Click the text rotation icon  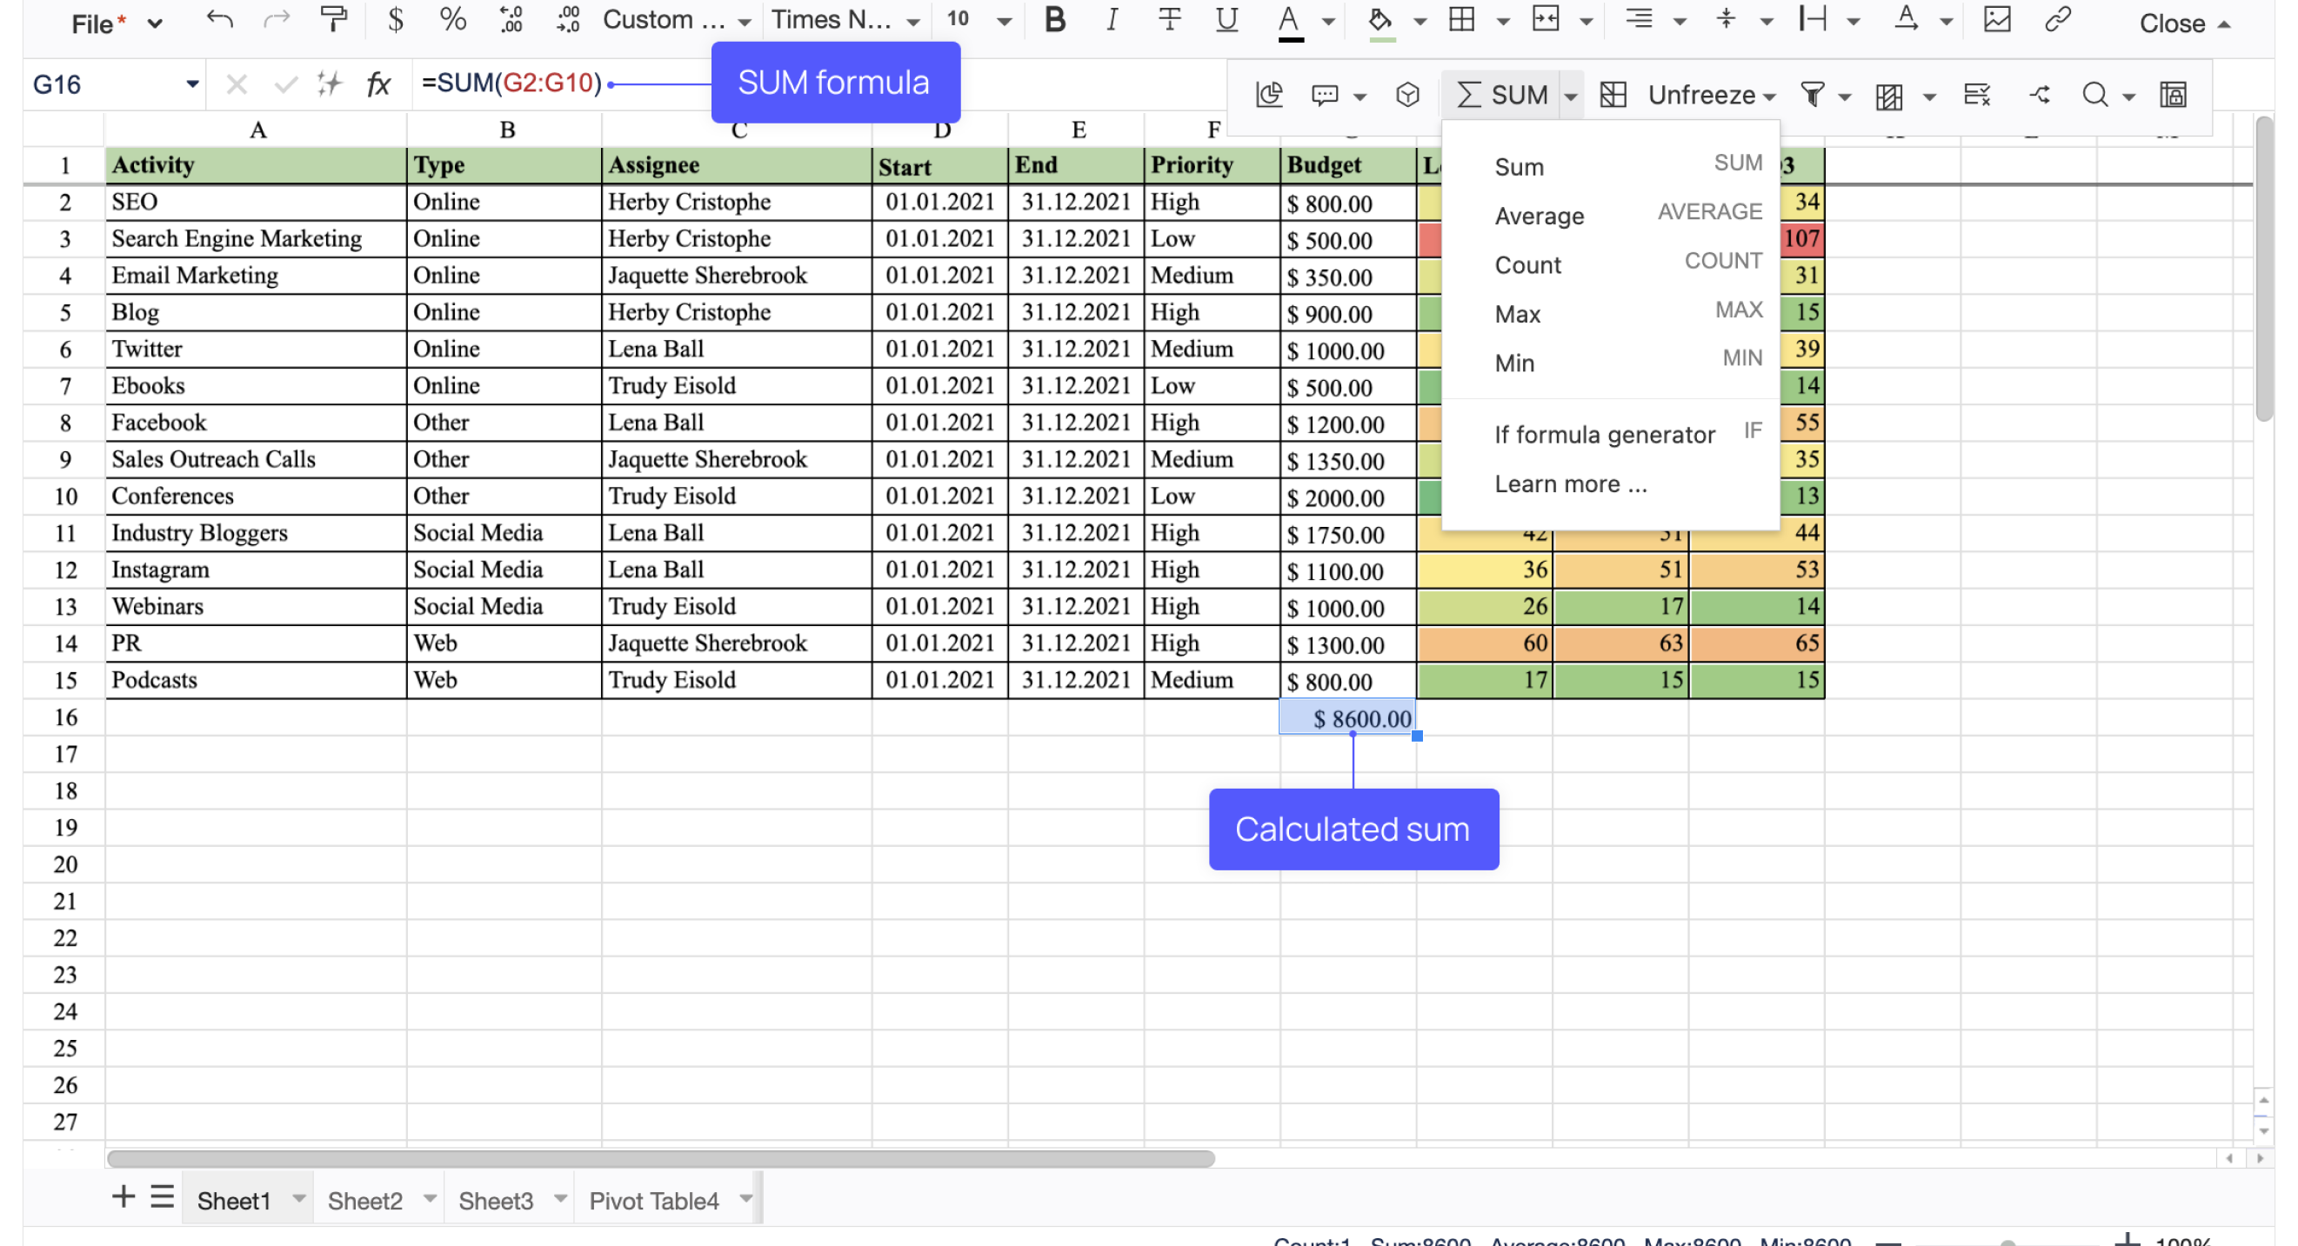pyautogui.click(x=1906, y=20)
